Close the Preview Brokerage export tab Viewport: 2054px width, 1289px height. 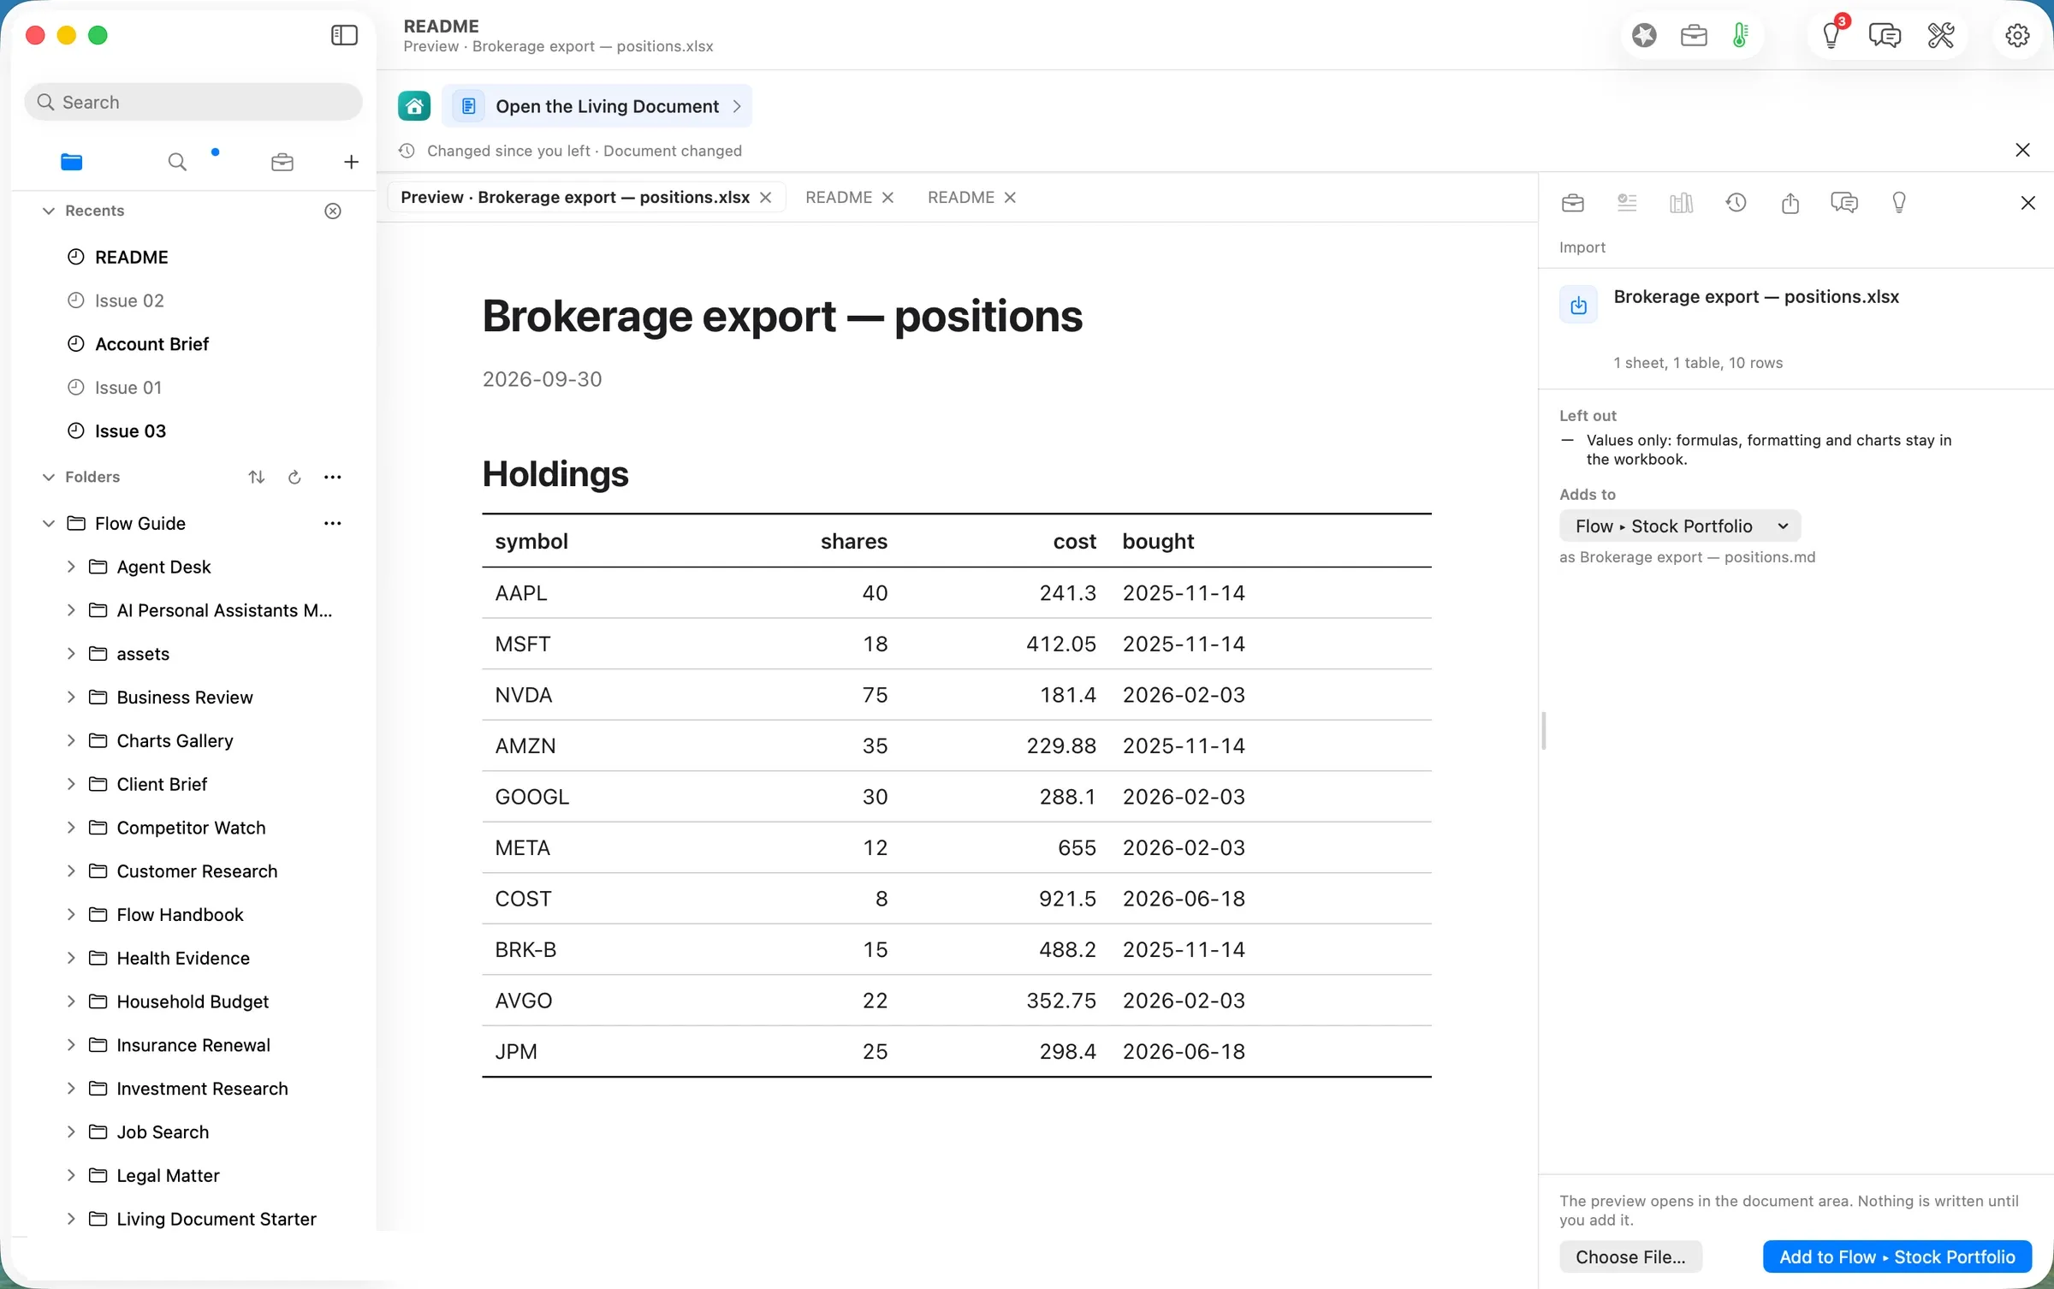coord(766,197)
